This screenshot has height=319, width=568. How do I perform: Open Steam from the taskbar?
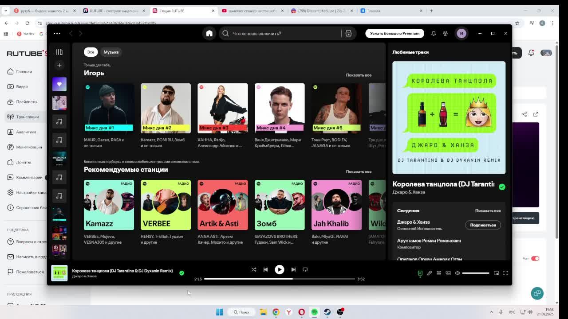click(327, 312)
